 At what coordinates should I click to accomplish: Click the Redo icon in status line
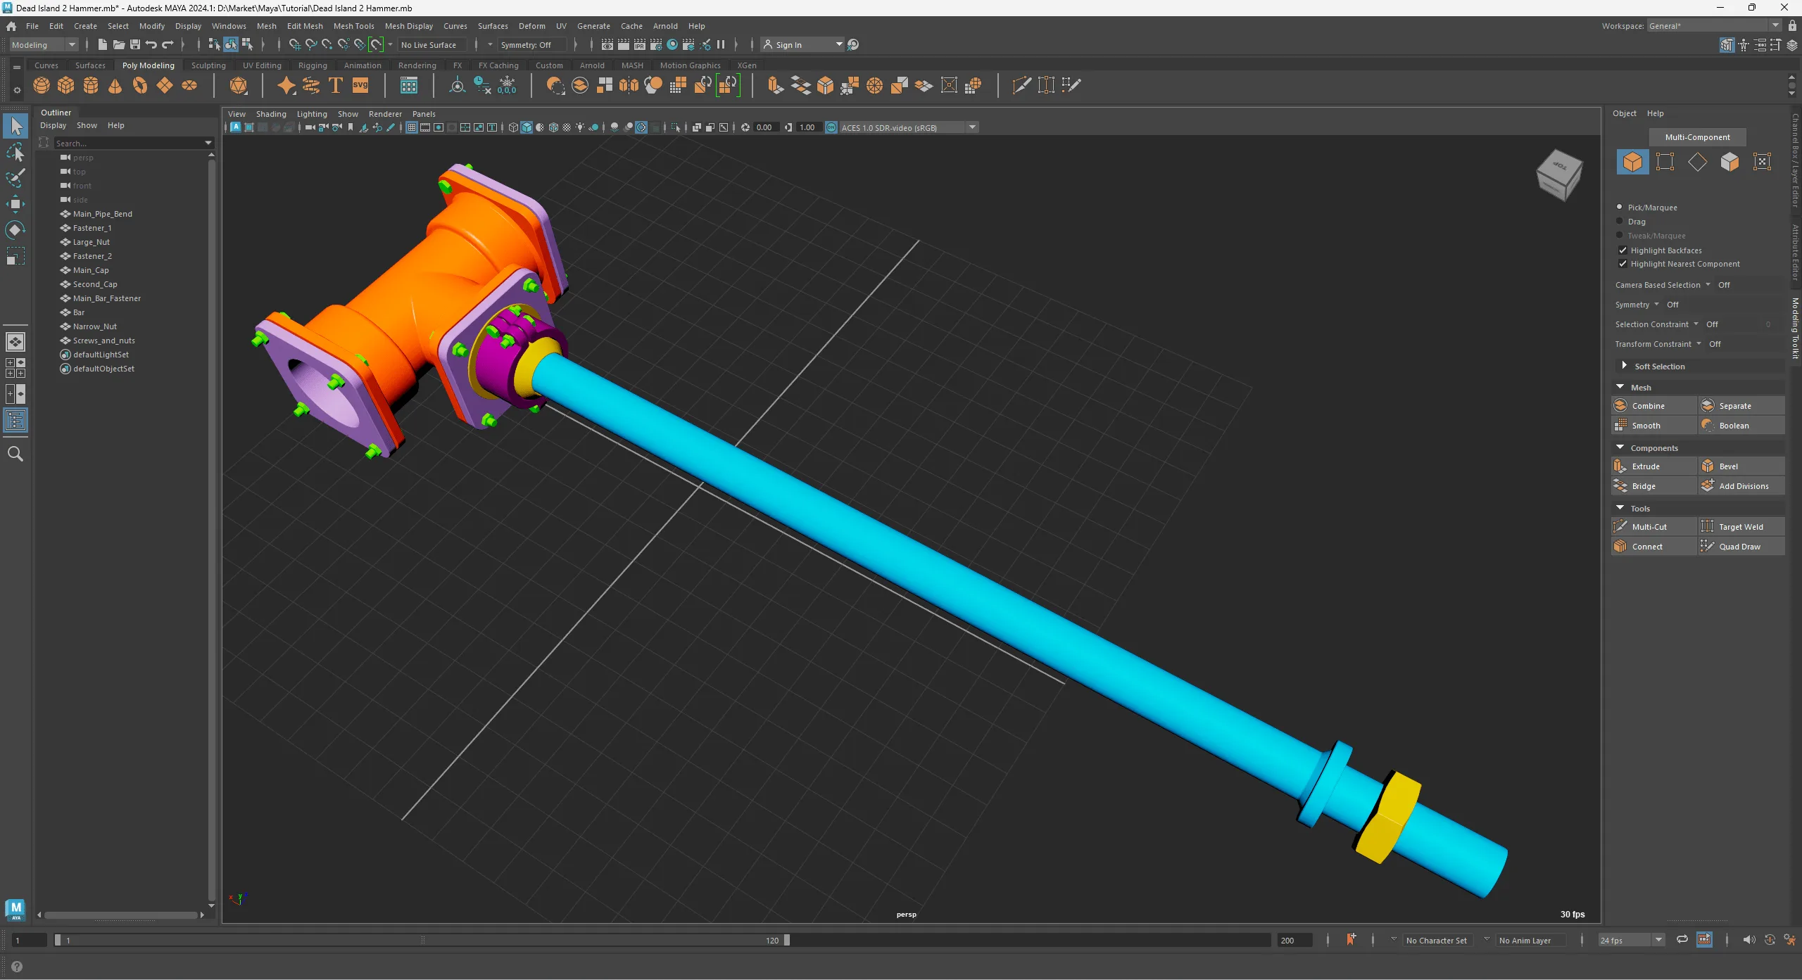pos(168,44)
